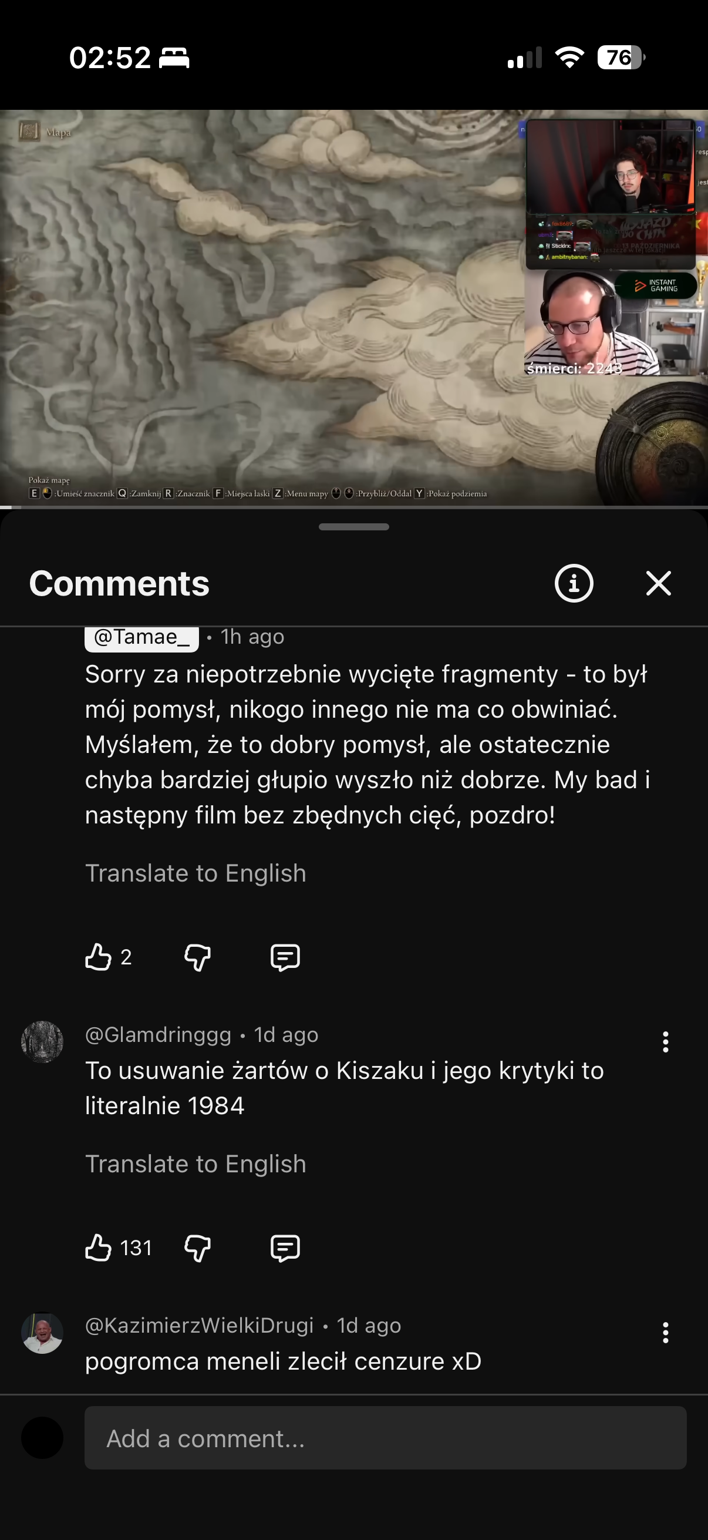Viewport: 708px width, 1540px height.
Task: Tap the comments panel drag handle
Action: 353,527
